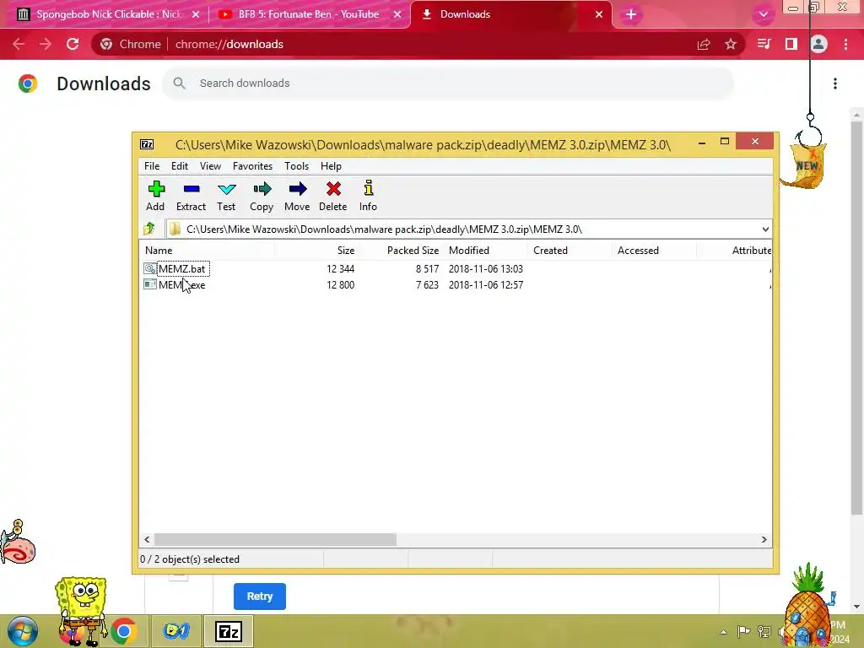Sort files by Size column
The height and width of the screenshot is (648, 864).
tap(317, 250)
